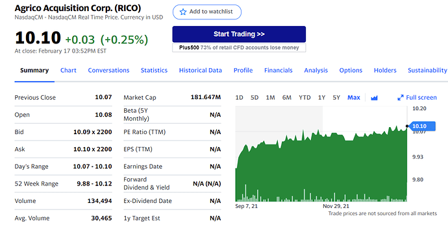Click the Earnings Date label

[x=143, y=167]
